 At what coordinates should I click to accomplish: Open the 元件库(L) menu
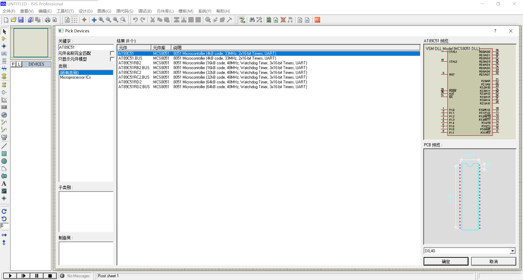tap(165, 11)
